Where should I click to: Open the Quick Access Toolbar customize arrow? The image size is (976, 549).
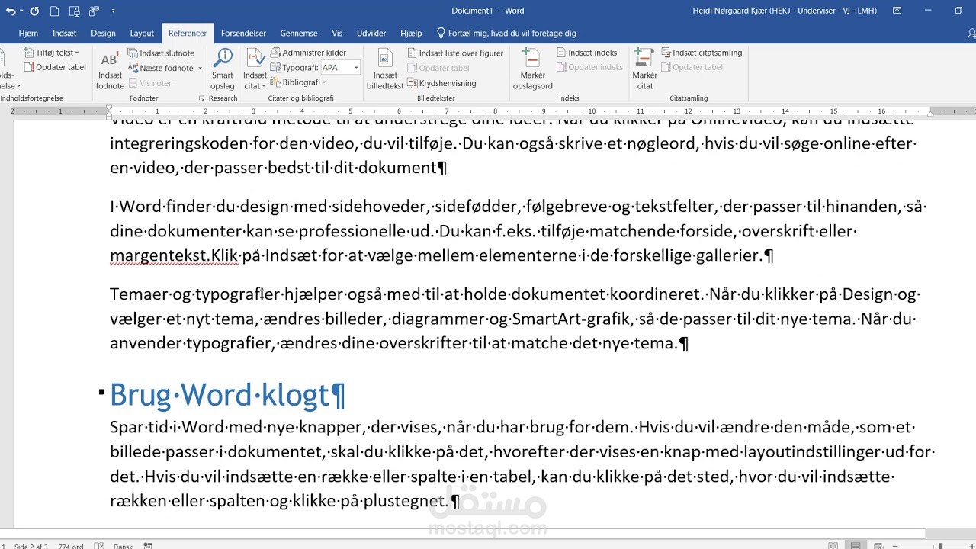(x=114, y=11)
